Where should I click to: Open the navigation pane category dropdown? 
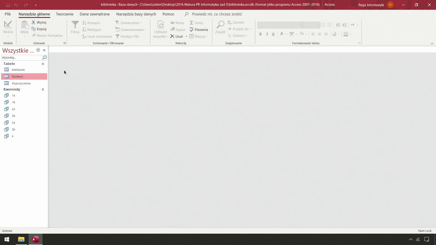(38, 50)
